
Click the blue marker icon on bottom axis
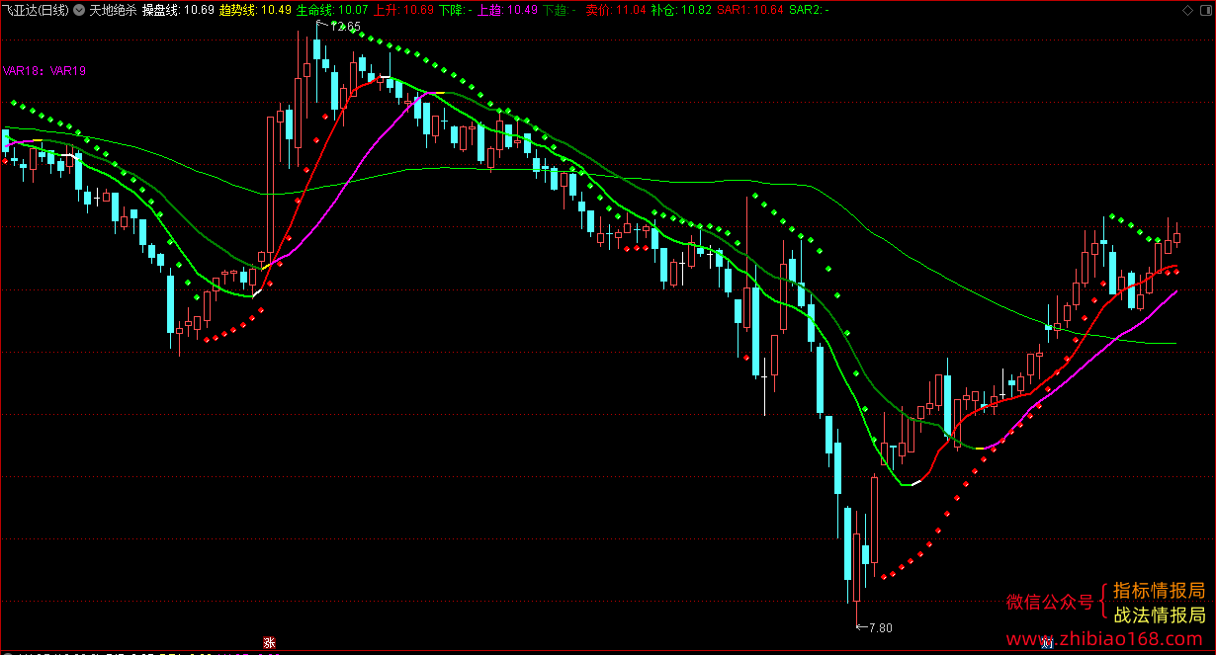coord(1047,644)
